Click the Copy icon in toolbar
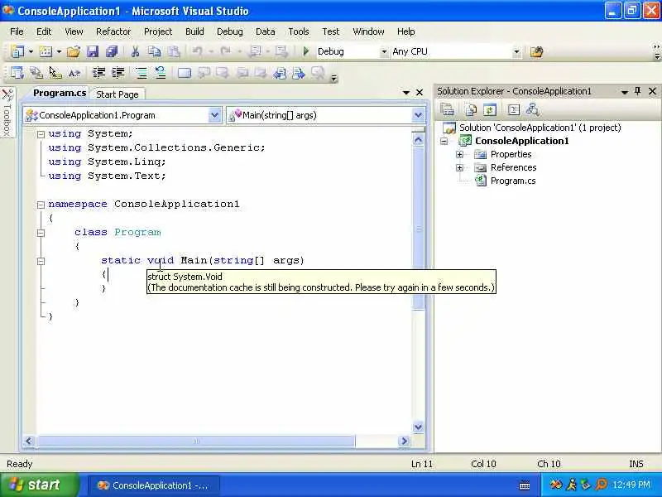Viewport: 662px width, 497px height. [155, 51]
